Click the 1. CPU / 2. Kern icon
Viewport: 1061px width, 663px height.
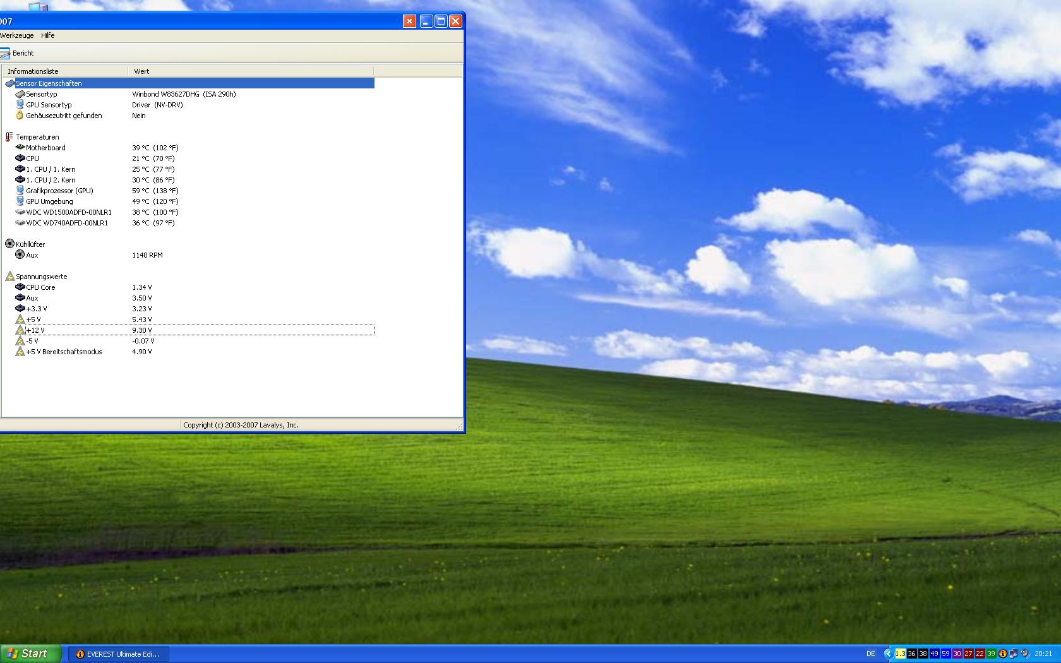[x=20, y=180]
